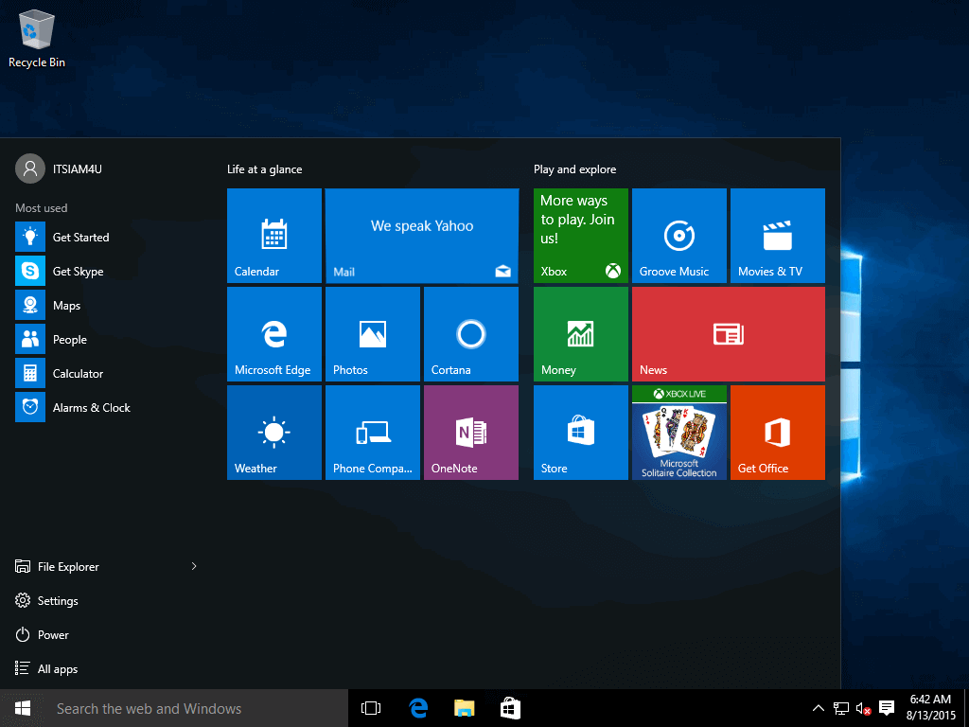Click the muted volume tray icon
The height and width of the screenshot is (727, 969).
(x=863, y=708)
